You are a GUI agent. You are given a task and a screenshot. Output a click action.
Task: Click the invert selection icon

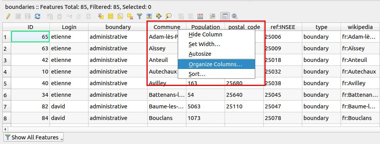(120, 16)
